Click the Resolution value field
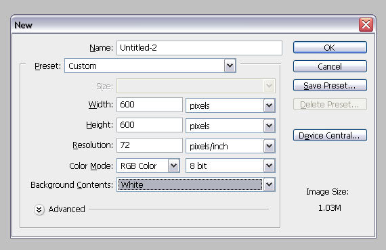This screenshot has height=250, width=386. pyautogui.click(x=150, y=145)
